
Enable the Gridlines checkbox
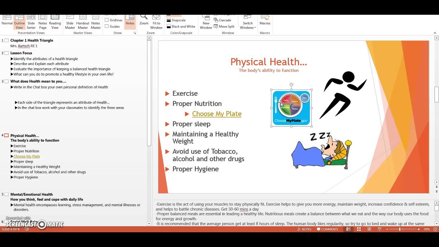[107, 20]
